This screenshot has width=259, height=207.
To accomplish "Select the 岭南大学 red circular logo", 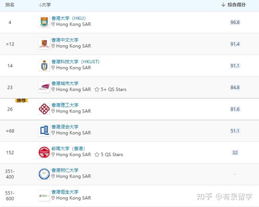I will click(x=44, y=152).
